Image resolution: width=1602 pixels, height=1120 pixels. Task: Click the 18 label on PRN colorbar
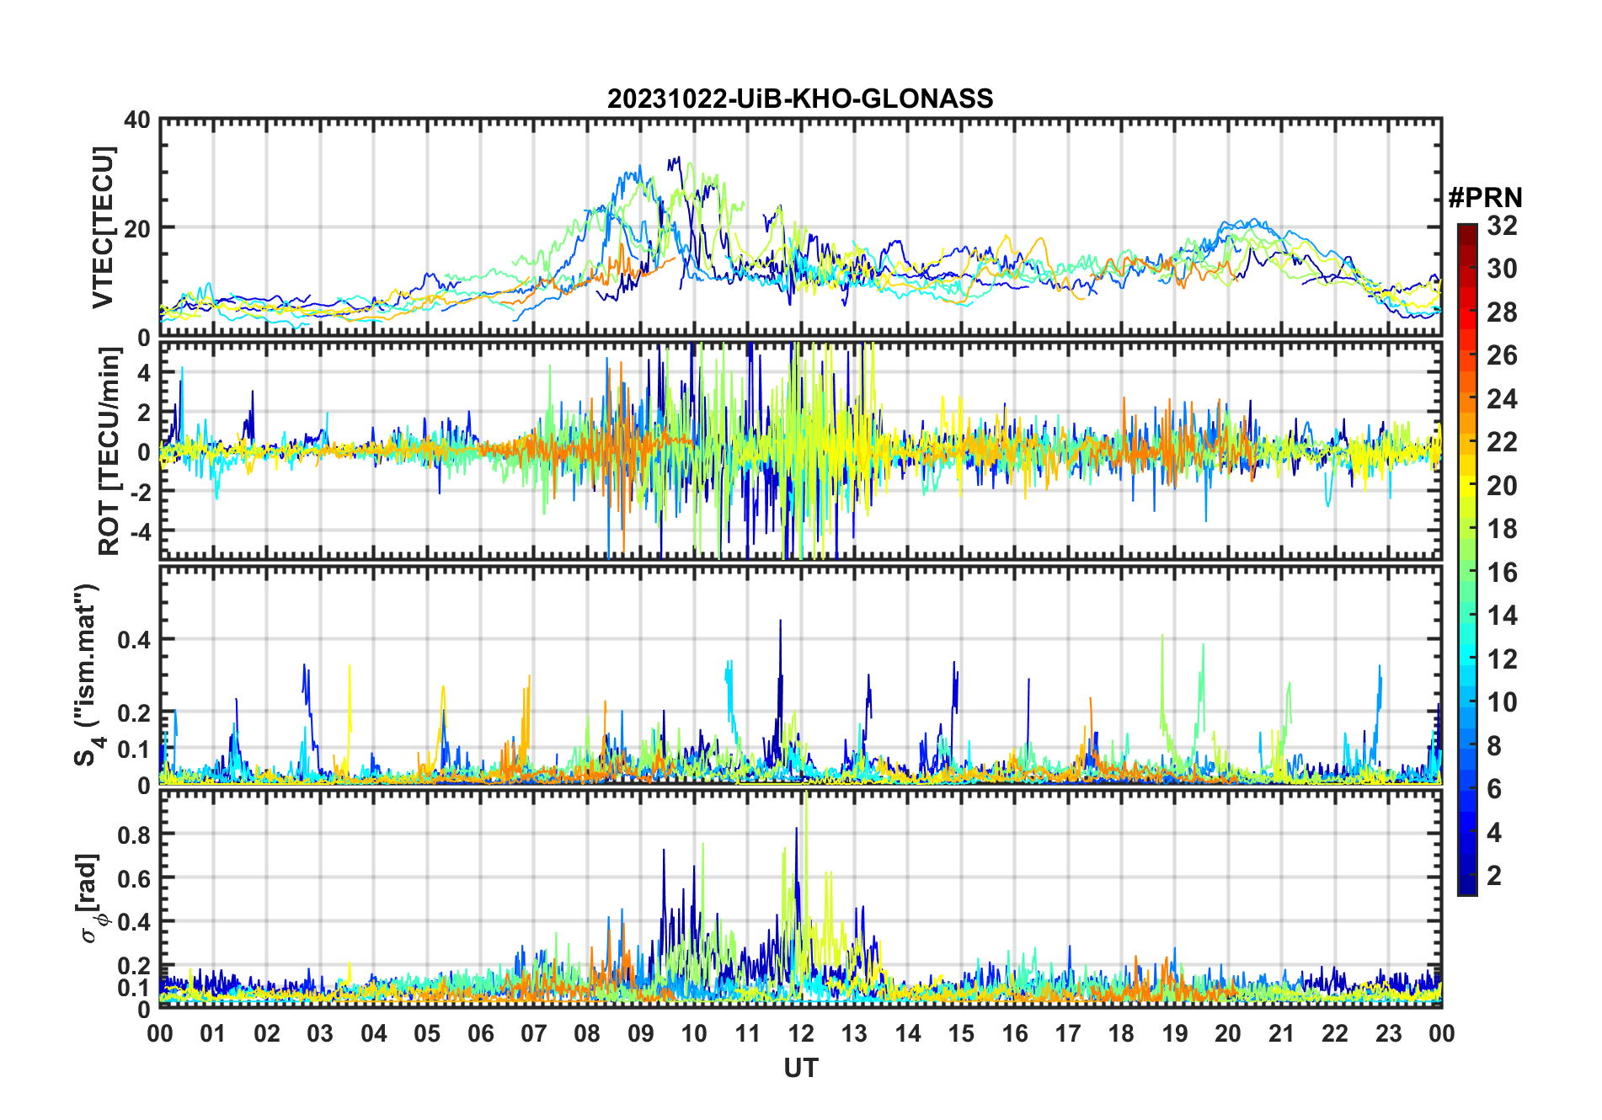[x=1502, y=529]
